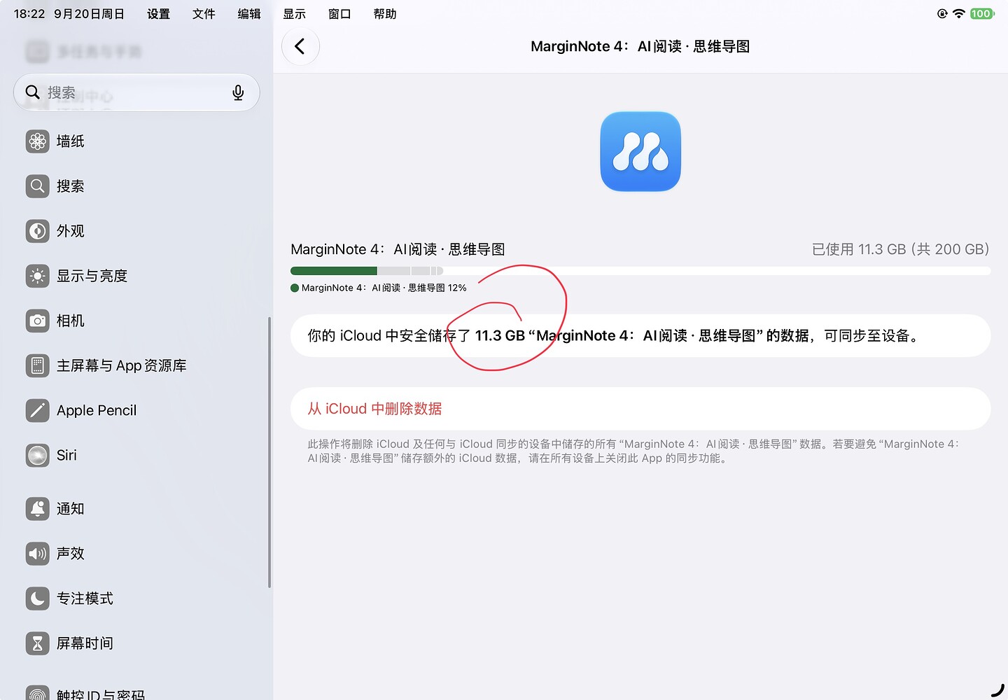Click the date 9月20日周日
The image size is (1008, 700).
point(90,14)
